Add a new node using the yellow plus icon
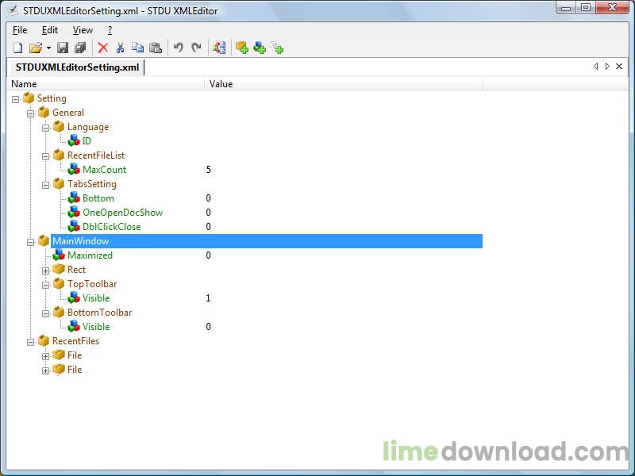Screen dimensions: 635x476 point(241,48)
